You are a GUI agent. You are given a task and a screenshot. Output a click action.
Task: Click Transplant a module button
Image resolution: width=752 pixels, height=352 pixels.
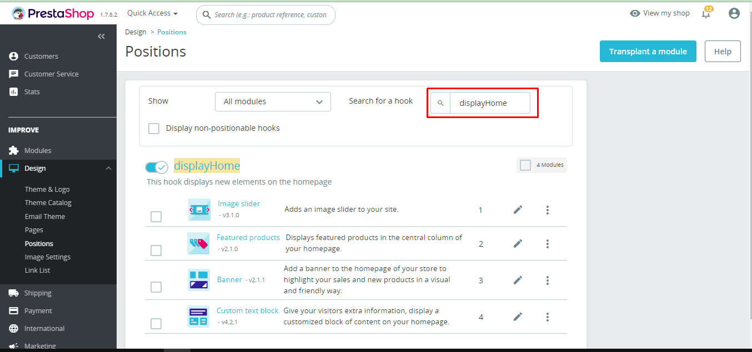point(648,52)
